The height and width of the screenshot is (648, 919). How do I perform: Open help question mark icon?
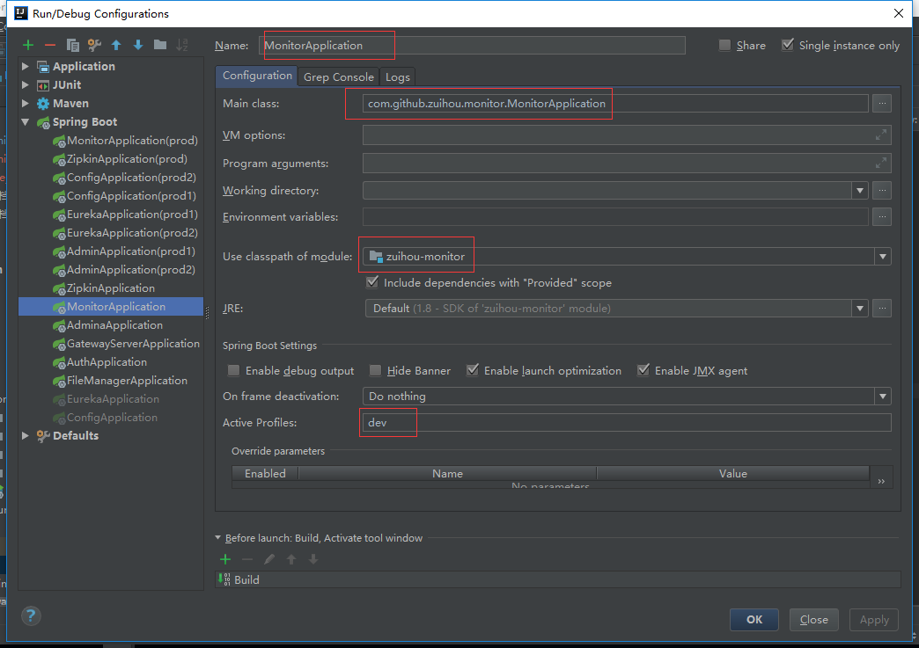(31, 615)
